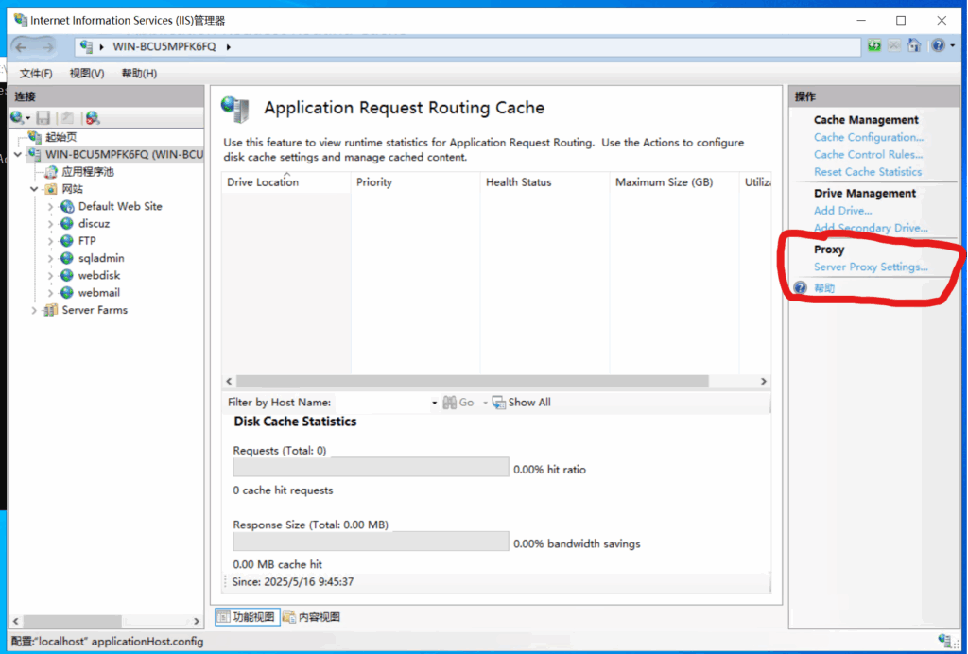
Task: Expand the Server Farms node
Action: coord(34,310)
